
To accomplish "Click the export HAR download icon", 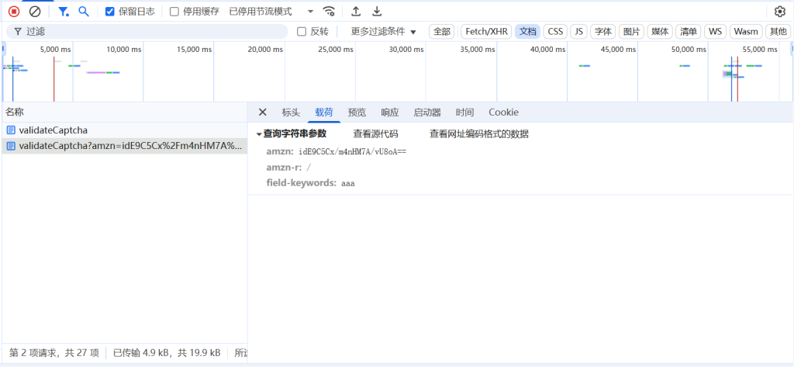I will click(377, 12).
